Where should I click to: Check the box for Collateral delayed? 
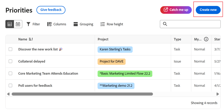pyautogui.click(x=10, y=61)
